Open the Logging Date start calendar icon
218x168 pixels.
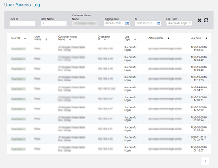tap(127, 23)
